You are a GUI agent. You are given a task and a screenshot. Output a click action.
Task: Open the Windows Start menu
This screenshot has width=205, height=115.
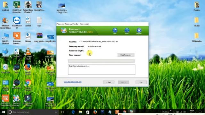click(4, 112)
